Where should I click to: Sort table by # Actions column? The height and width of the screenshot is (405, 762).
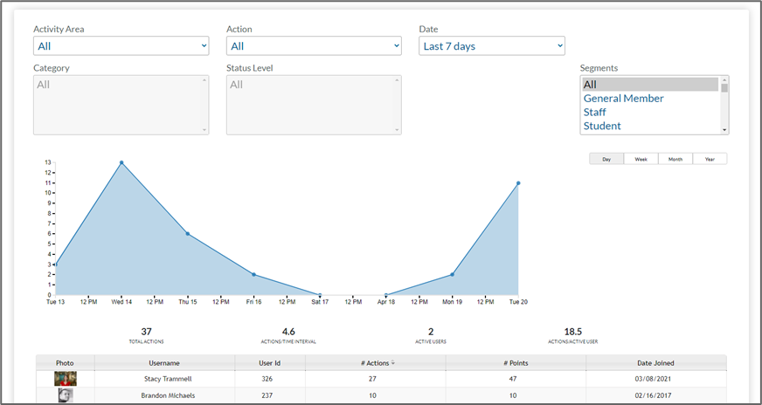click(378, 362)
